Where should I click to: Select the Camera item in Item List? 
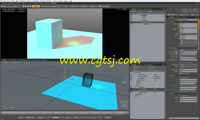click(x=145, y=20)
